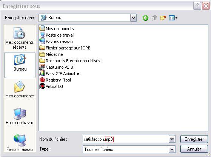Open Poste de travail from sidebar
Viewport: 211px width, 157px height.
tap(20, 116)
